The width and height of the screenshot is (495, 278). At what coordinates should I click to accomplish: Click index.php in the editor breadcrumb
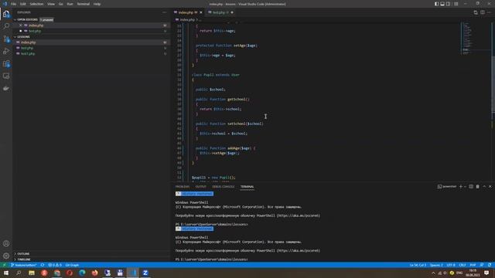coord(187,19)
